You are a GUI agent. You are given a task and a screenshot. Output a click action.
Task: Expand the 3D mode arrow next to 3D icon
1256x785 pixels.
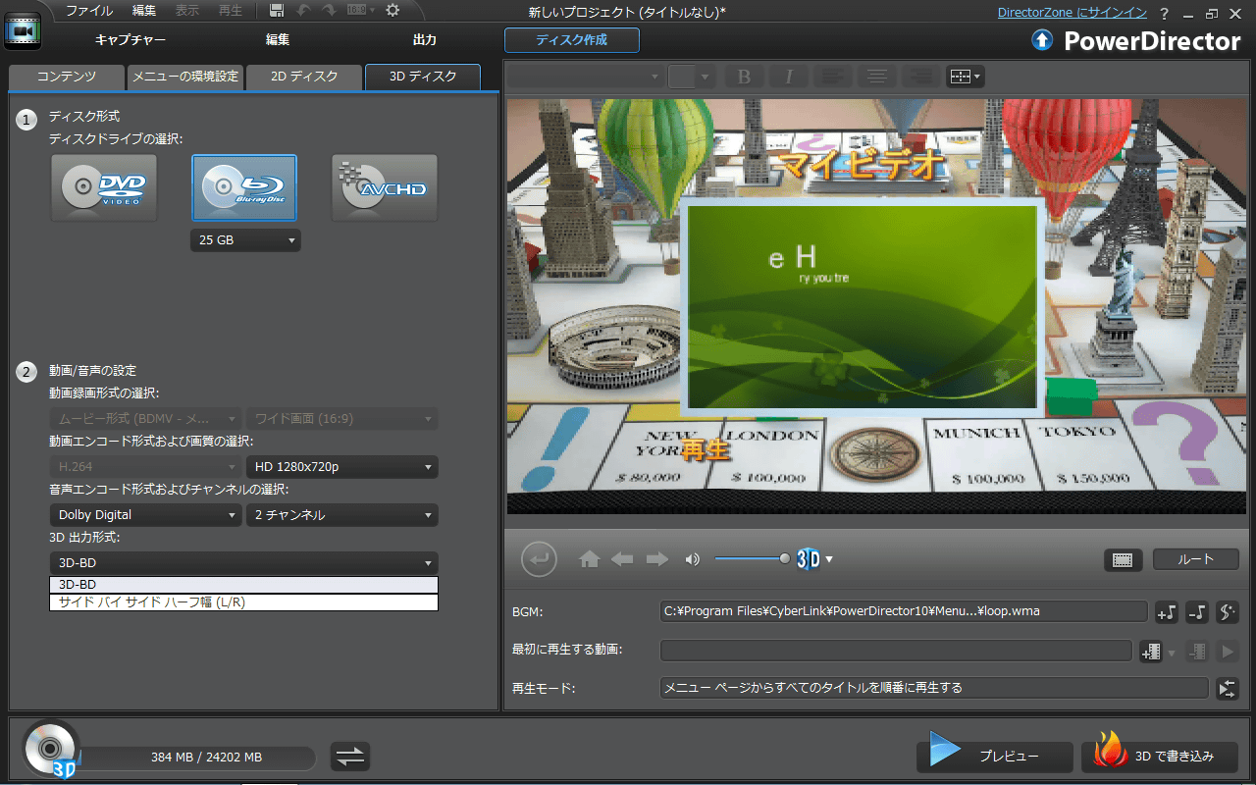[x=829, y=559]
